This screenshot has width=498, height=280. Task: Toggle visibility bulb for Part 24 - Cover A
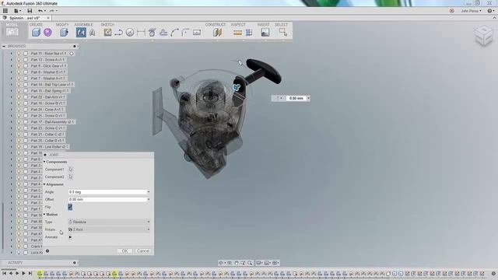click(x=19, y=109)
